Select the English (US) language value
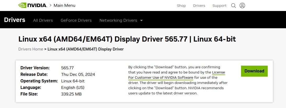 point(73,88)
